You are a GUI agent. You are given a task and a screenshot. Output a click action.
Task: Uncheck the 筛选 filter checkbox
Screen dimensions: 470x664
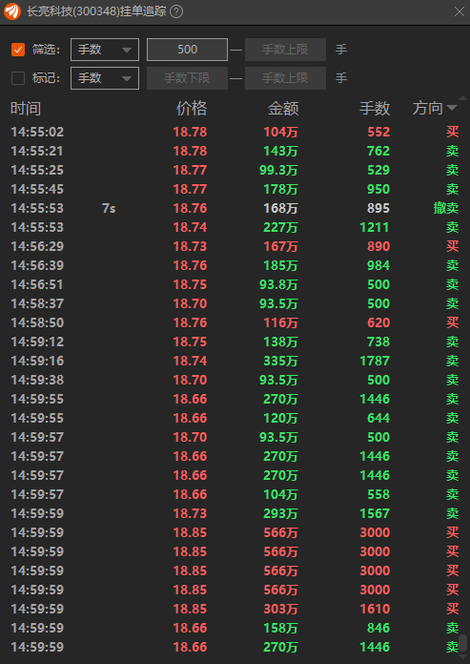click(18, 50)
